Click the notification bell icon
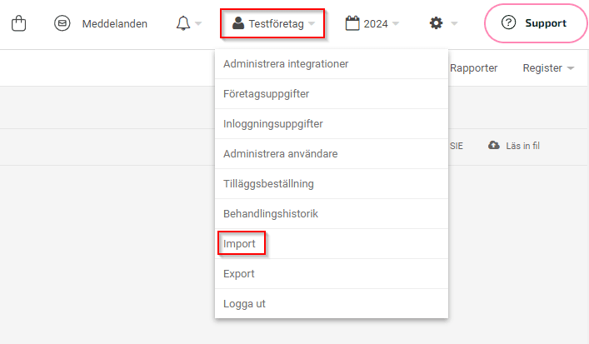This screenshot has width=589, height=344. [183, 23]
